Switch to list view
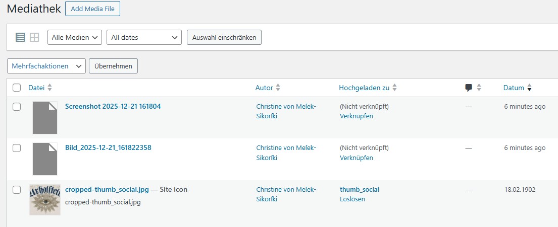 (20, 37)
